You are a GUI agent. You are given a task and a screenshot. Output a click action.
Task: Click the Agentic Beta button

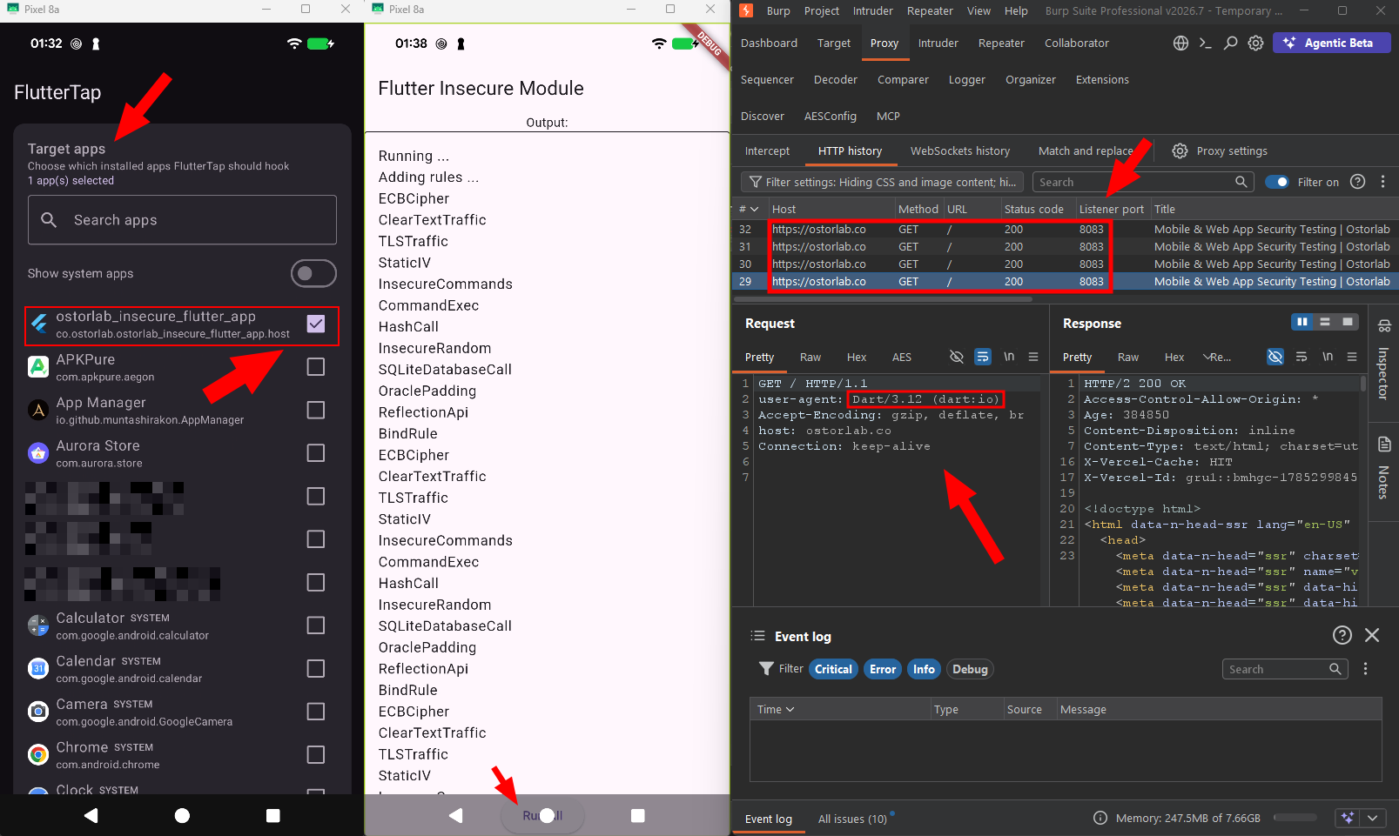(x=1331, y=43)
